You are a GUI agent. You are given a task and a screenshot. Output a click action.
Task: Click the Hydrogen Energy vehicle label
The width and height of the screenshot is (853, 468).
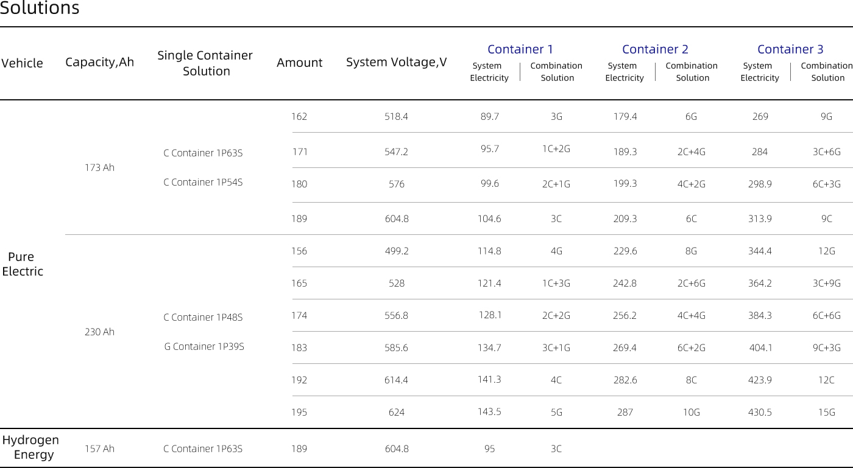coord(30,447)
